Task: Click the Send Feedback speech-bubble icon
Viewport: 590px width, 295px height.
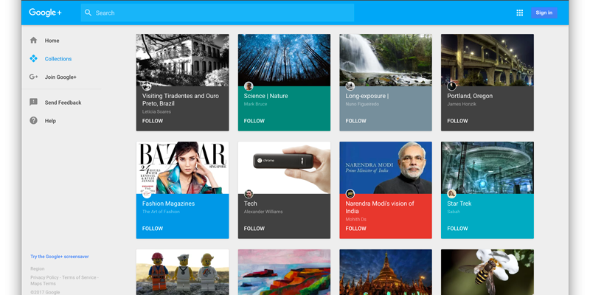Action: point(33,103)
